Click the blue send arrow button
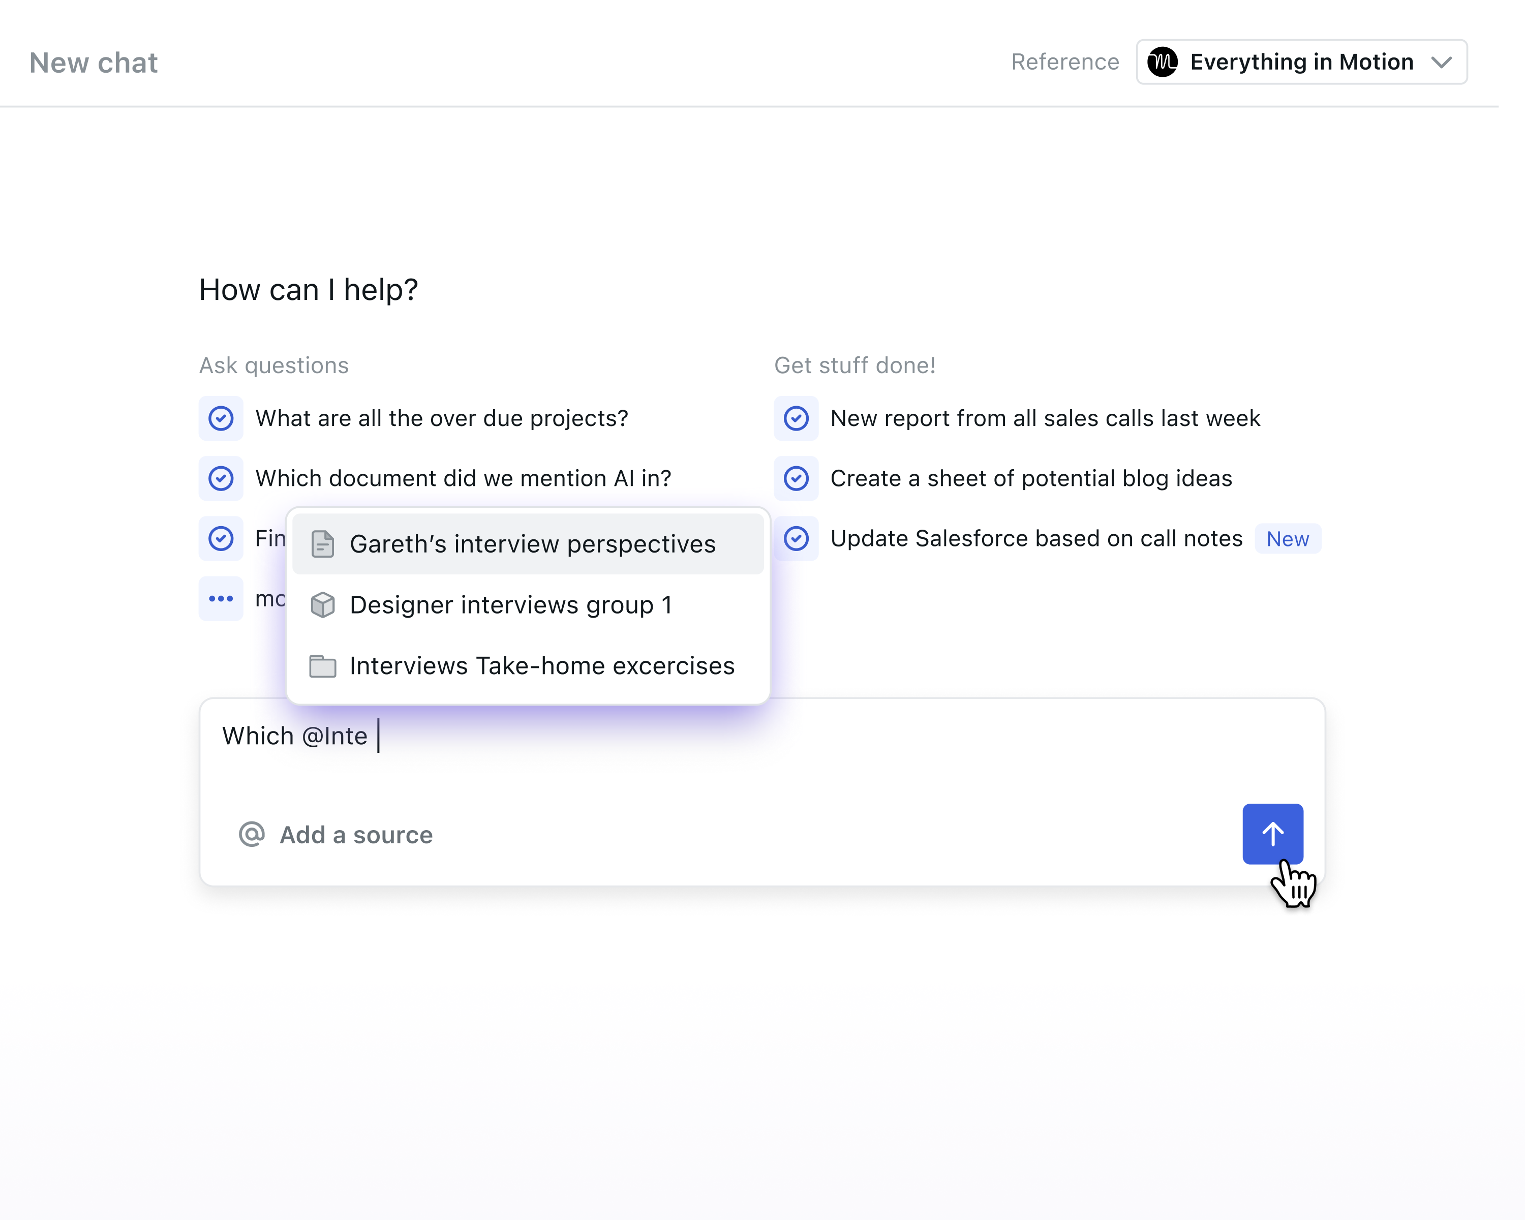The width and height of the screenshot is (1525, 1220). click(1272, 834)
